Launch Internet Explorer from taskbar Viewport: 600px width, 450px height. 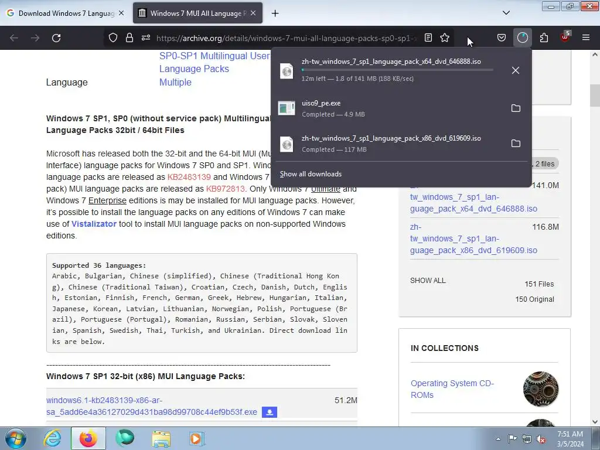pyautogui.click(x=52, y=438)
